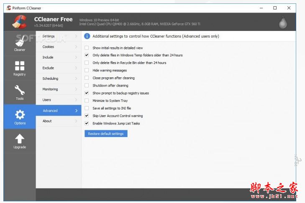Screen dimensions: 305x203
Task: Select the Options gear icon
Action: (x=20, y=114)
